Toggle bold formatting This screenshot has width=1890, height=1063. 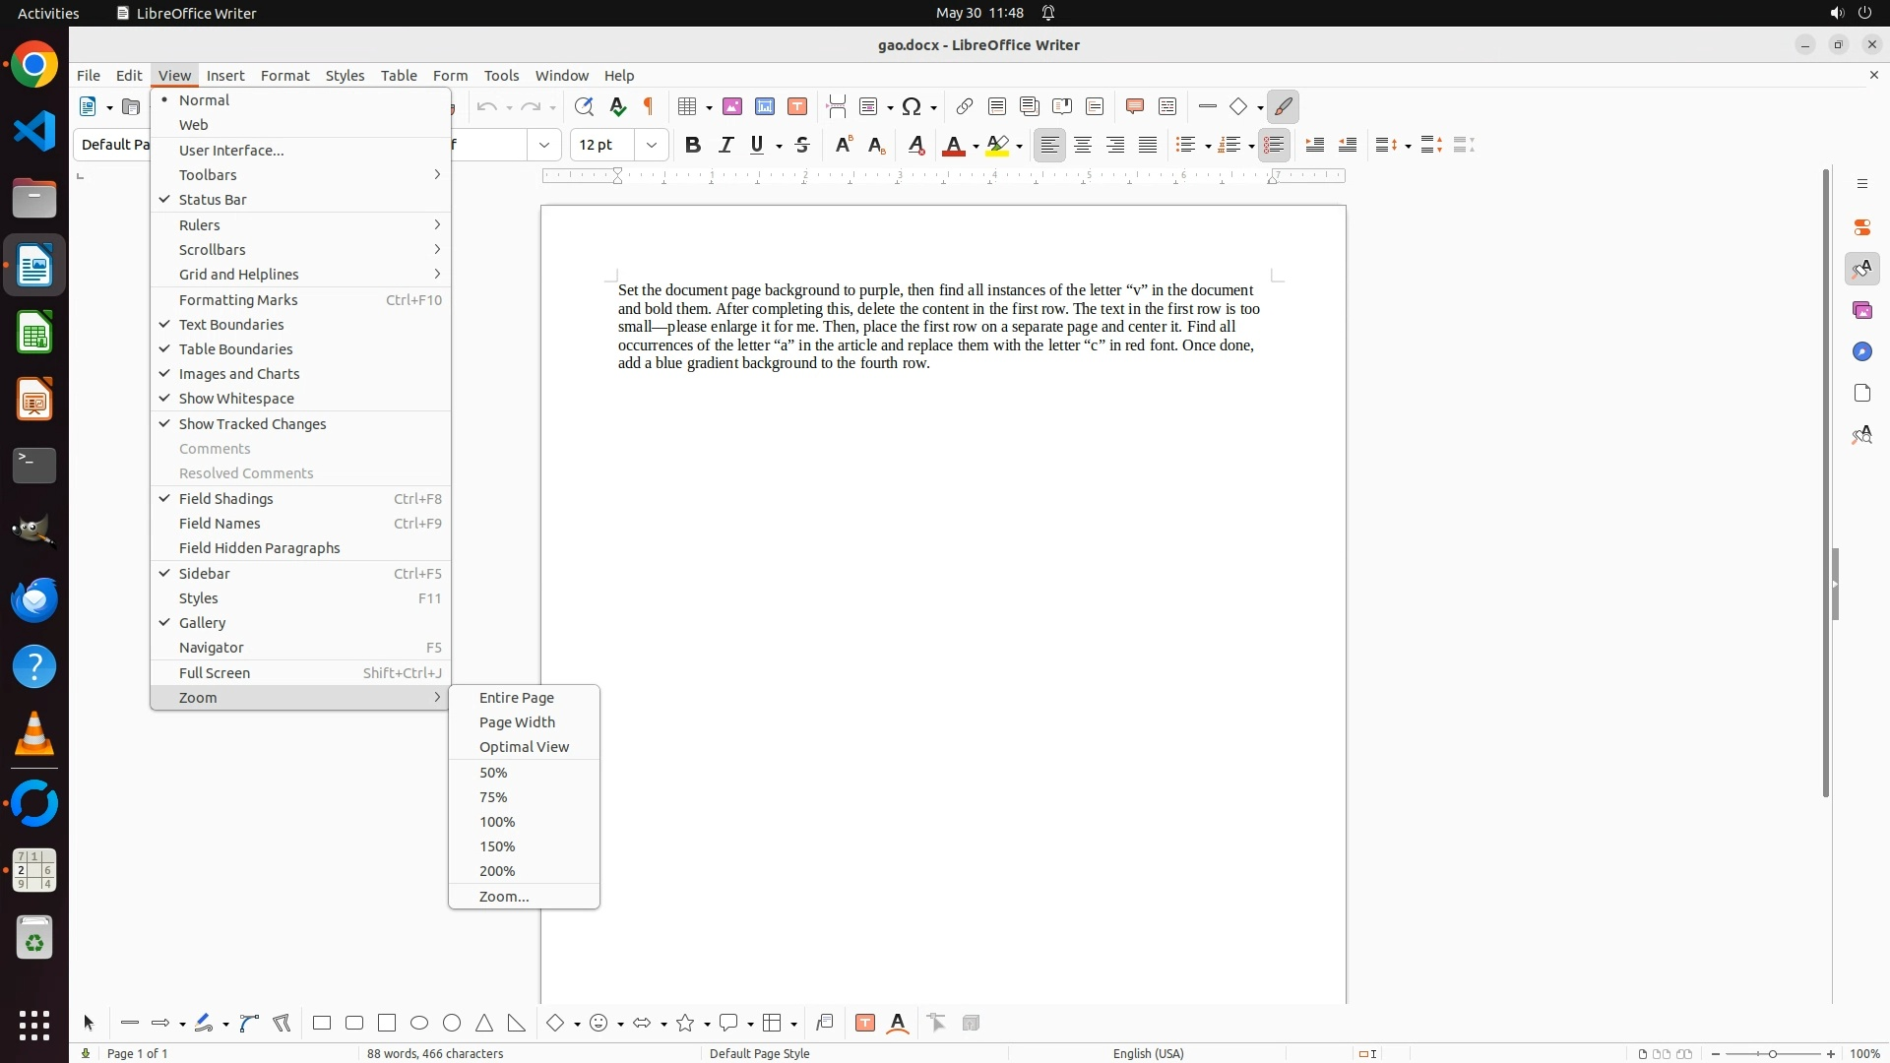click(693, 146)
